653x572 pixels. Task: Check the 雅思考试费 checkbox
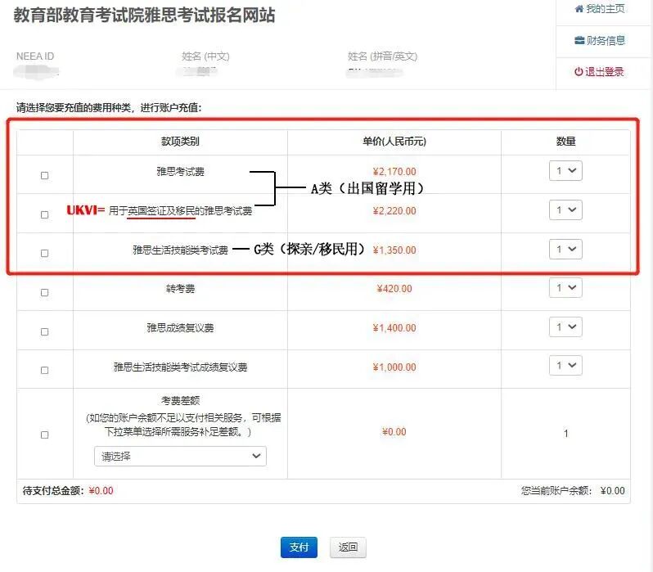(x=45, y=175)
